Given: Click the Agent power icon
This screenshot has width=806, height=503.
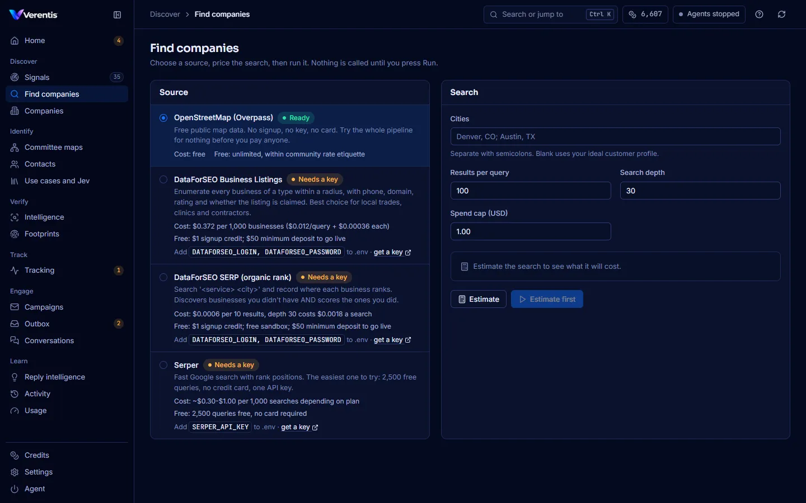Looking at the screenshot, I should [15, 489].
